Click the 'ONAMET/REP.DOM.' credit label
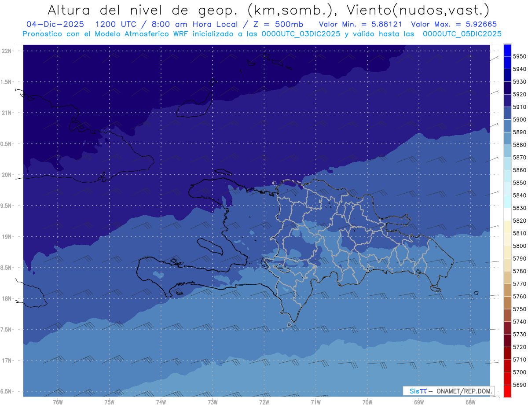 point(464,391)
